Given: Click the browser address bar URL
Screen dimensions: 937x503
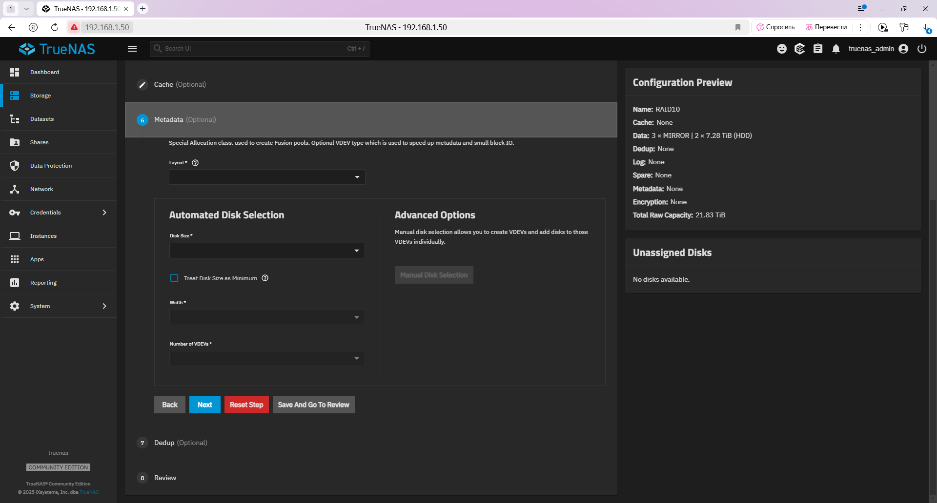Looking at the screenshot, I should click(x=107, y=27).
